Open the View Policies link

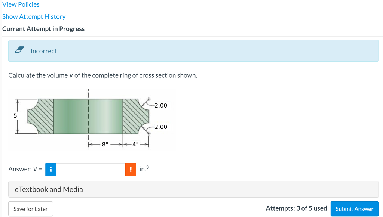coord(21,4)
